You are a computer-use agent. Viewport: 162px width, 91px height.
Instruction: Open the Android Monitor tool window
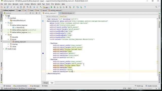coord(20,86)
